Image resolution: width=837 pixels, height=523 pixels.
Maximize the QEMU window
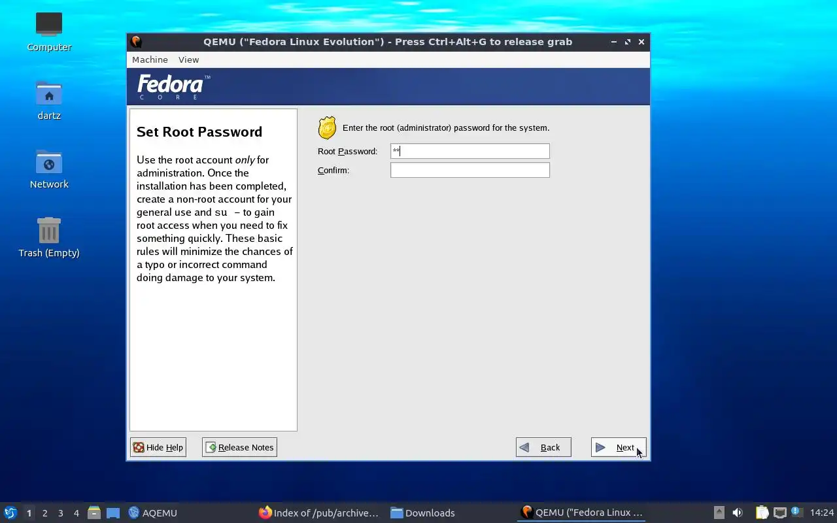click(x=628, y=42)
